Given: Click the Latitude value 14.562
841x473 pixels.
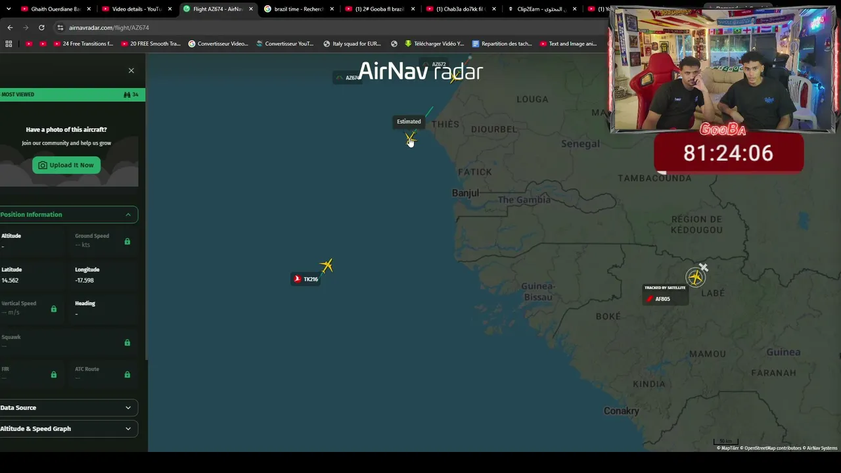Looking at the screenshot, I should (x=10, y=281).
